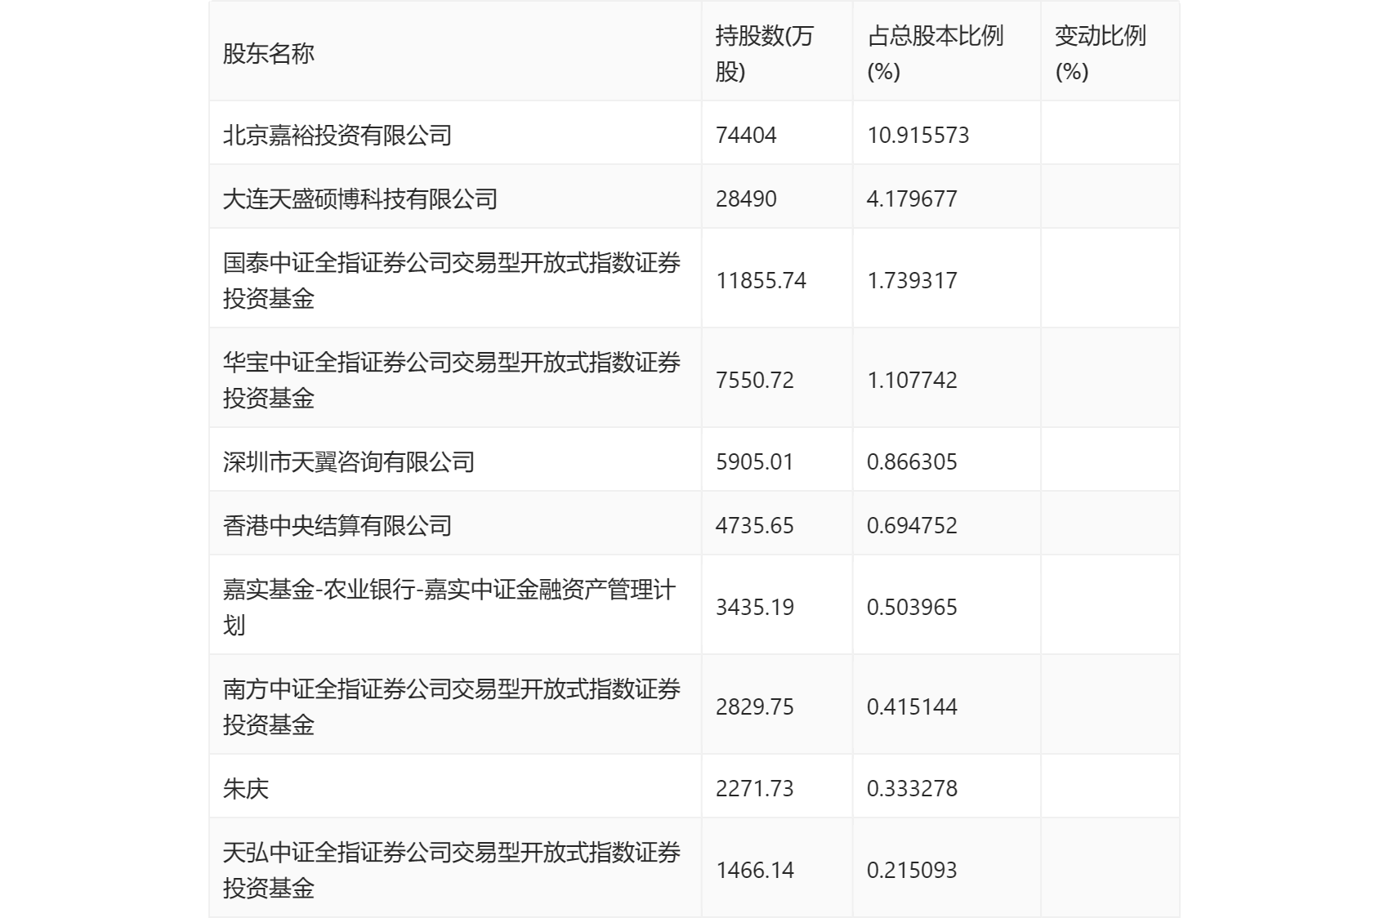Select holdings value 1466.14
The image size is (1389, 918).
[x=754, y=870]
